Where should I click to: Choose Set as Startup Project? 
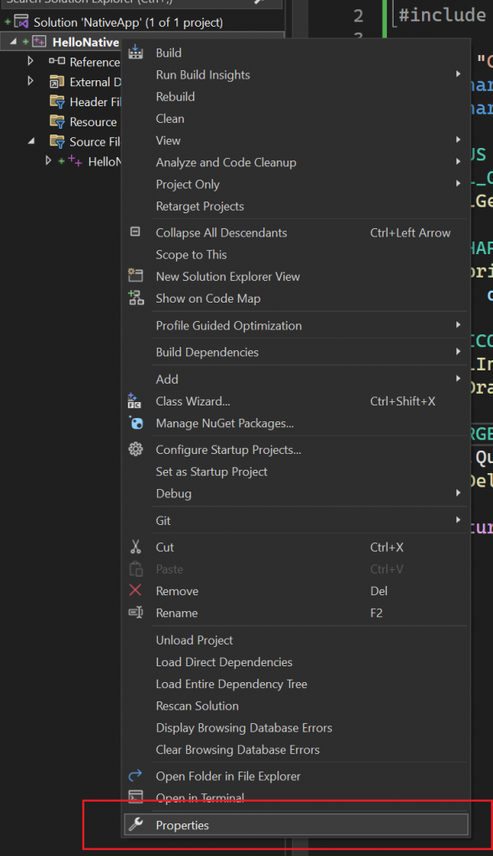(211, 471)
